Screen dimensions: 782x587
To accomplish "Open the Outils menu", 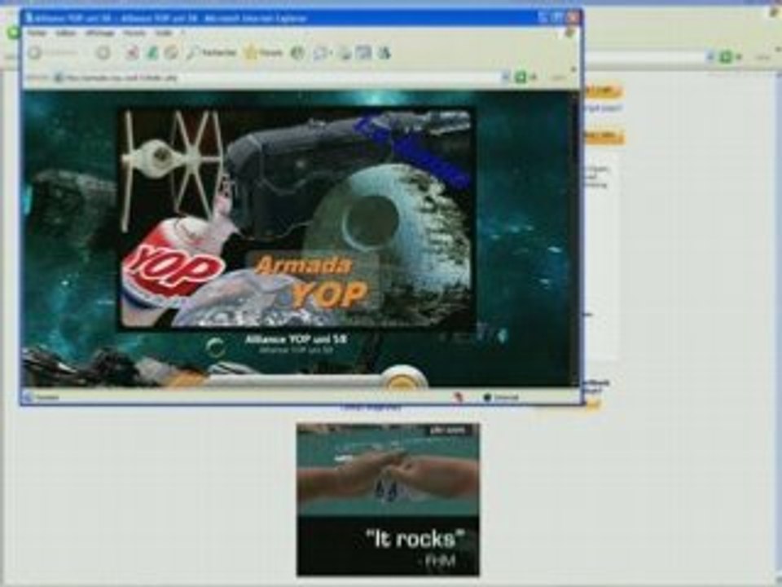I will coord(164,33).
